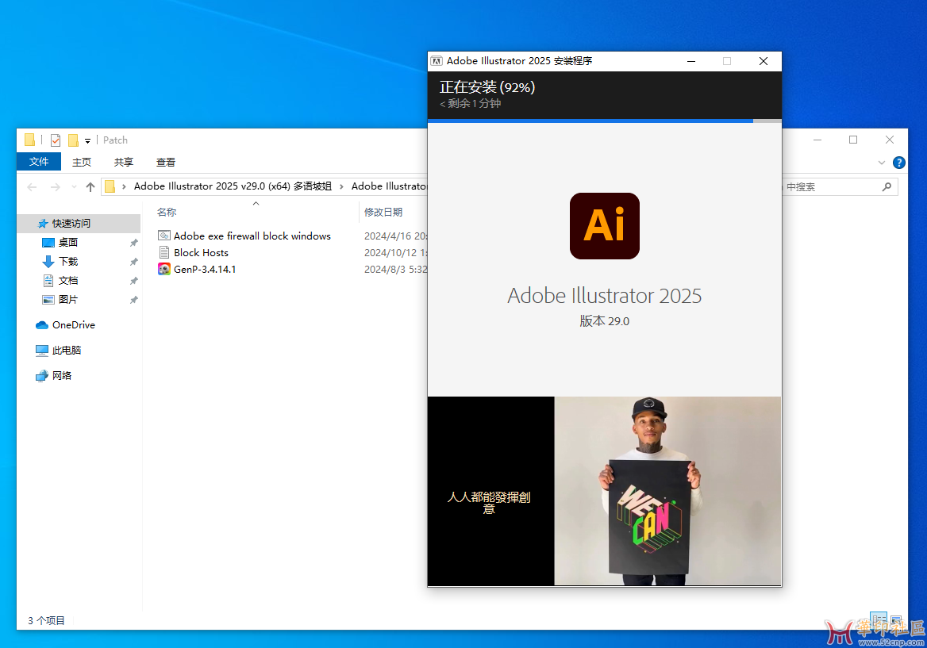Open Downloads (下载) in sidebar

(x=68, y=261)
